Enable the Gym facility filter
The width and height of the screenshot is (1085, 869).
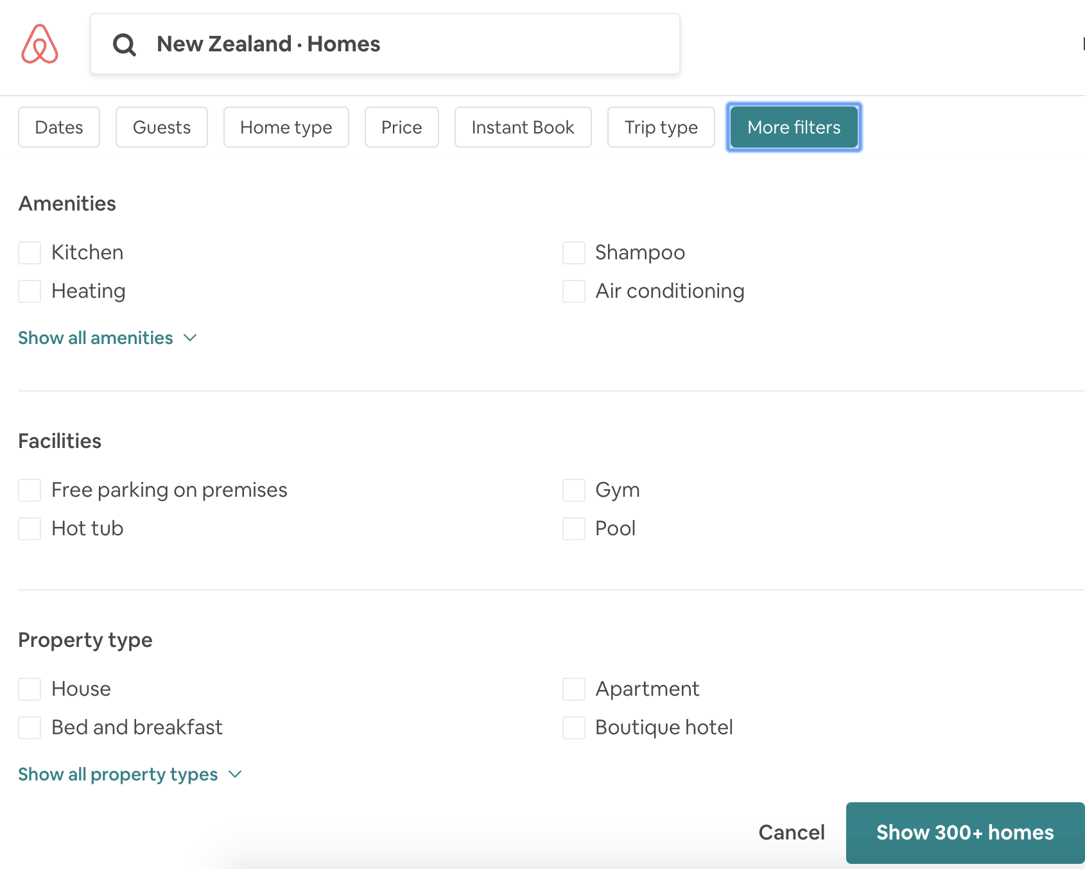pyautogui.click(x=573, y=490)
